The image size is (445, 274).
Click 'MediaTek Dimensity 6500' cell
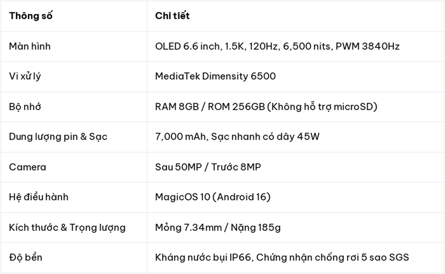click(x=215, y=77)
